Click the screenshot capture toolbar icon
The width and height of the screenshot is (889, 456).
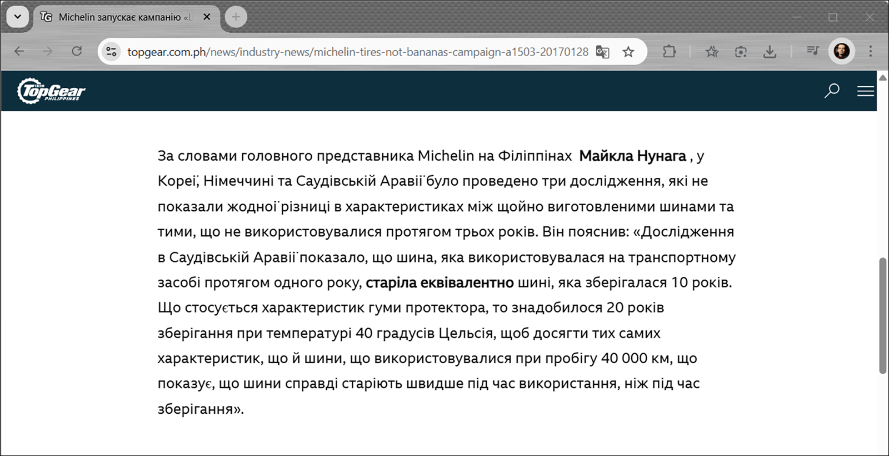pyautogui.click(x=741, y=52)
